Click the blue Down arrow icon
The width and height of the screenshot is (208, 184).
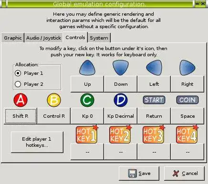(x=121, y=68)
